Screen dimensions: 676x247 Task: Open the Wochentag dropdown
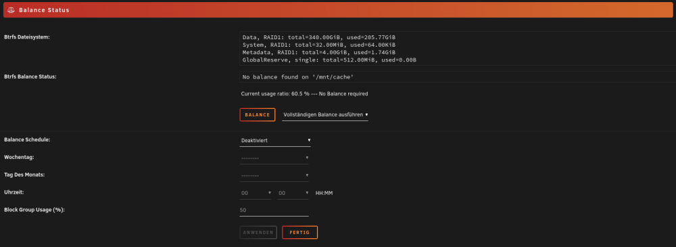click(x=274, y=158)
